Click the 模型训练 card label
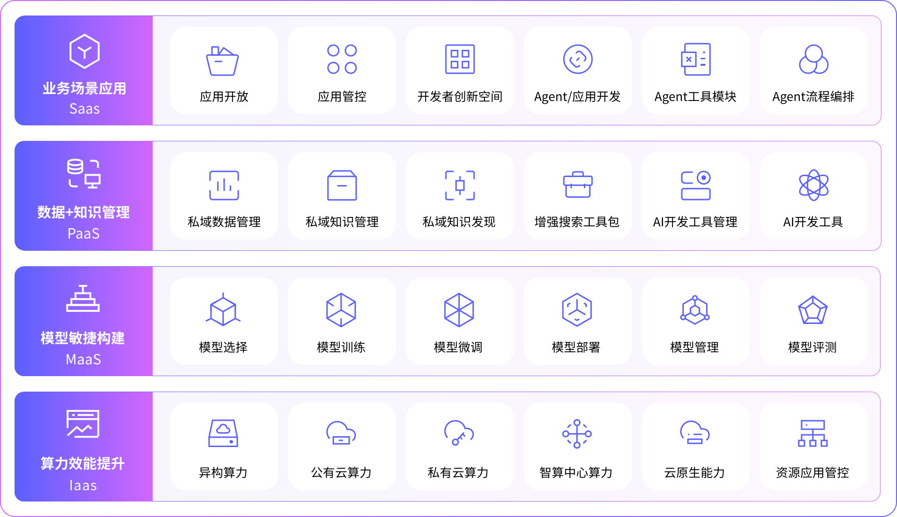This screenshot has width=897, height=517. [x=341, y=347]
